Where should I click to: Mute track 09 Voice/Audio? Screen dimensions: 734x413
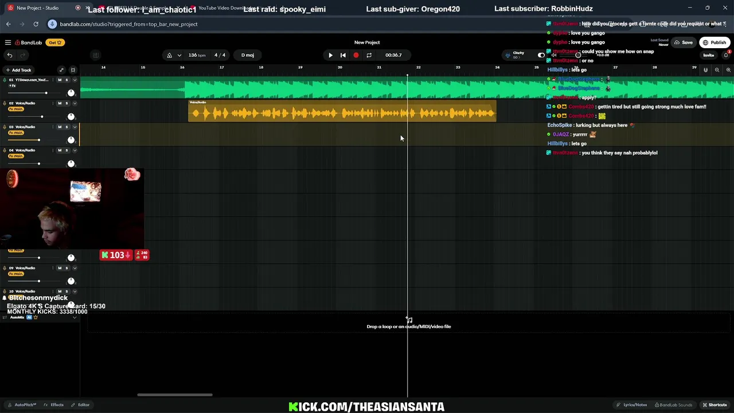[x=60, y=268]
